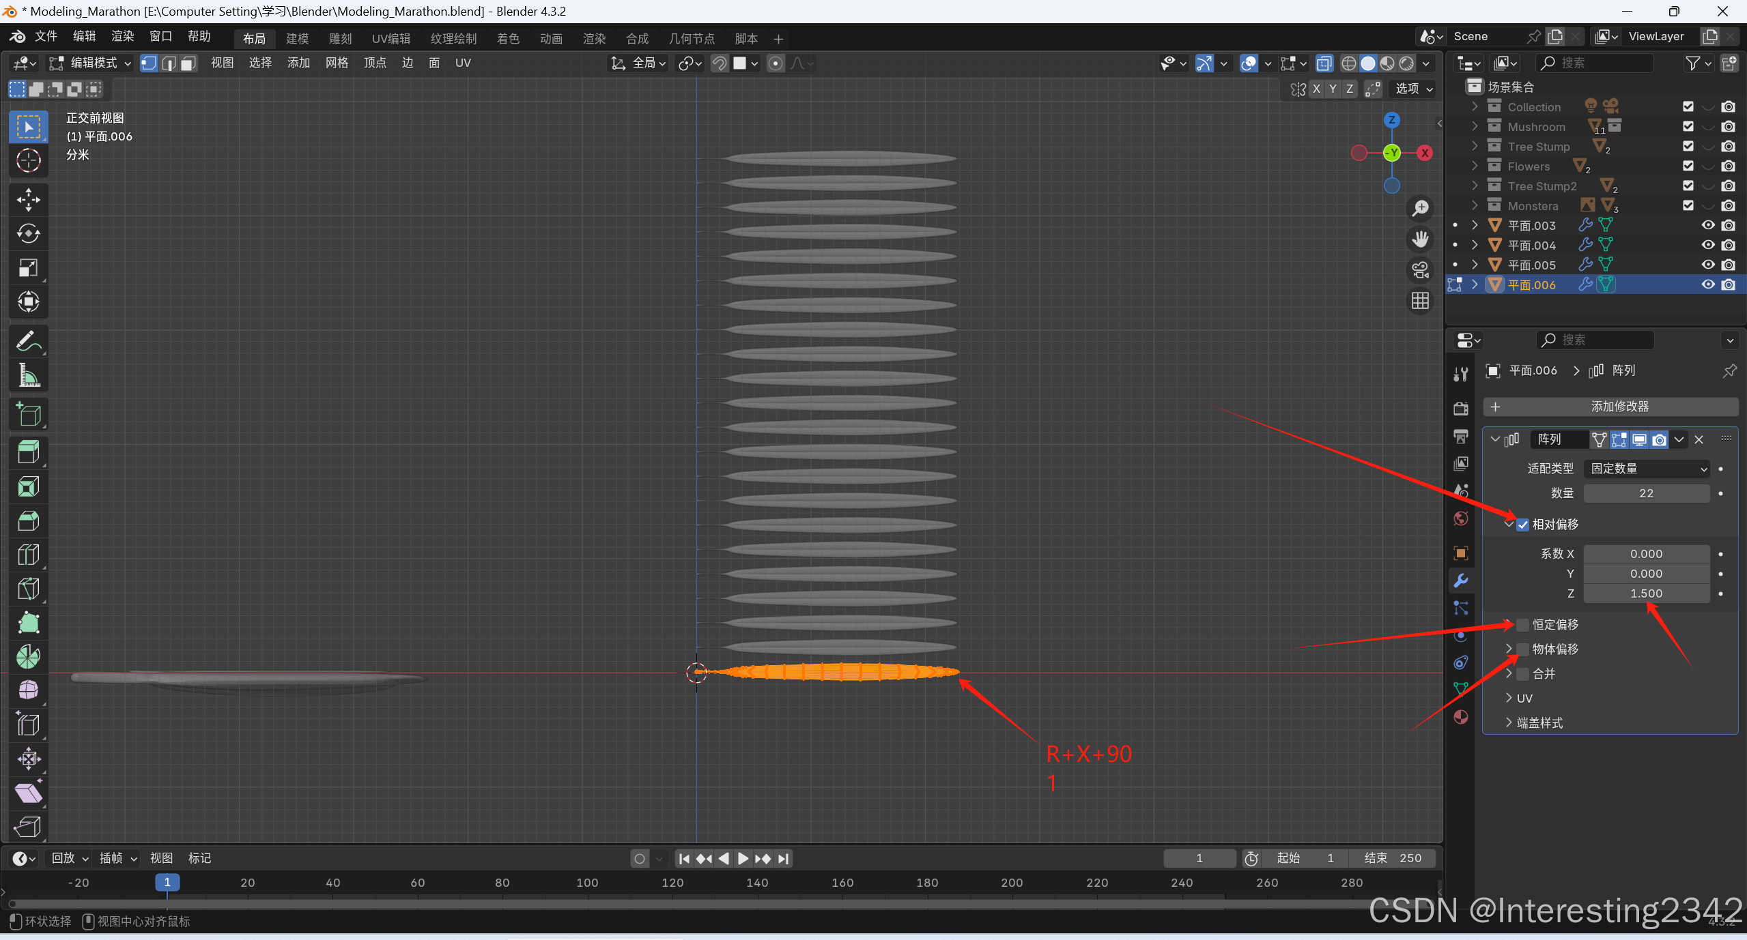The width and height of the screenshot is (1747, 940).
Task: Expand the 端盖样式 section
Action: pyautogui.click(x=1539, y=723)
